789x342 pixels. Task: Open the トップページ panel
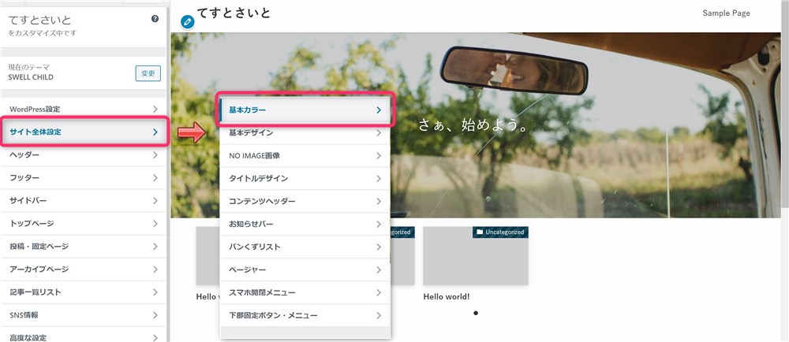[x=83, y=224]
